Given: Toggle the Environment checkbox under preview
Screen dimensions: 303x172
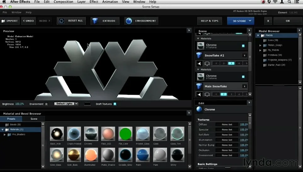Looking at the screenshot, I should click(x=46, y=104).
